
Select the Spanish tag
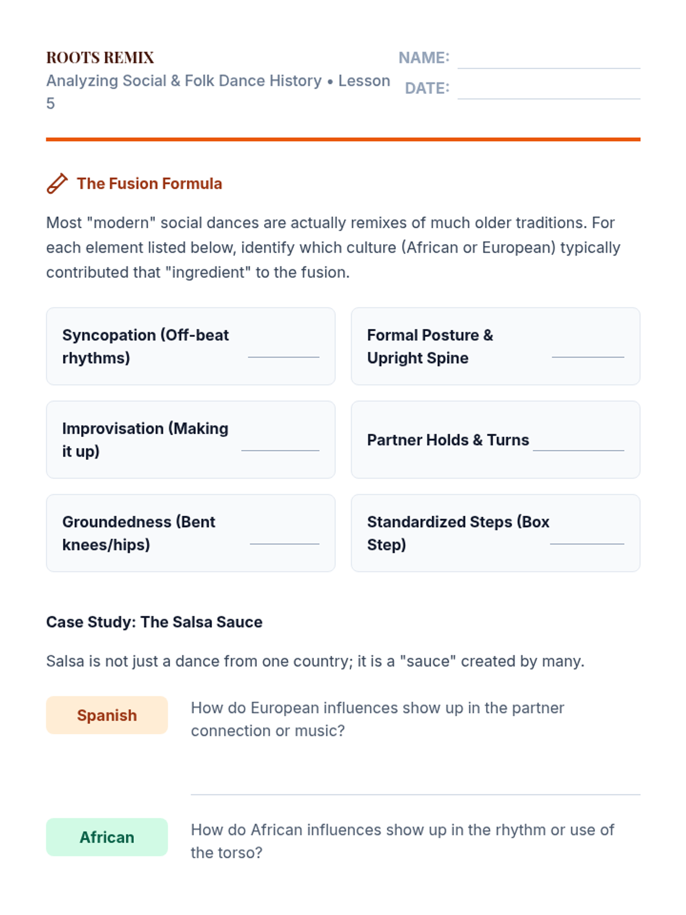(107, 715)
